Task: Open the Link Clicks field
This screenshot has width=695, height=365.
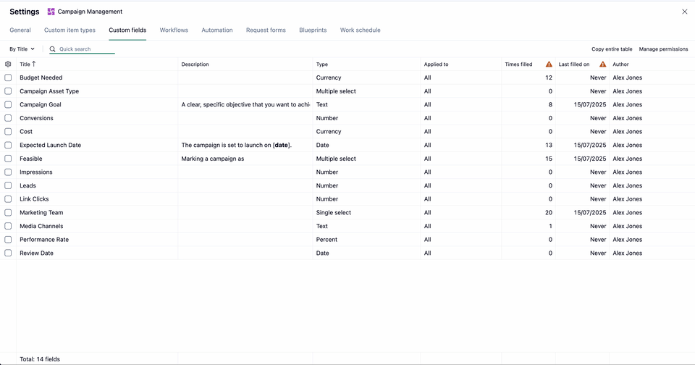Action: click(34, 199)
